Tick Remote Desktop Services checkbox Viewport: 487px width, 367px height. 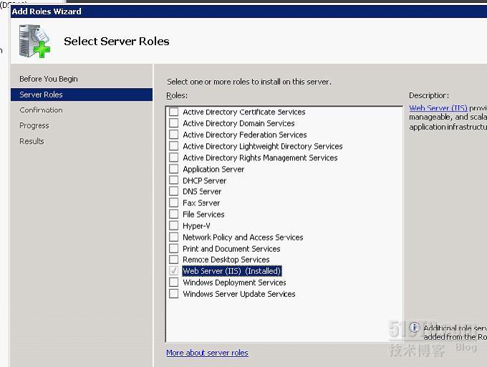point(173,260)
